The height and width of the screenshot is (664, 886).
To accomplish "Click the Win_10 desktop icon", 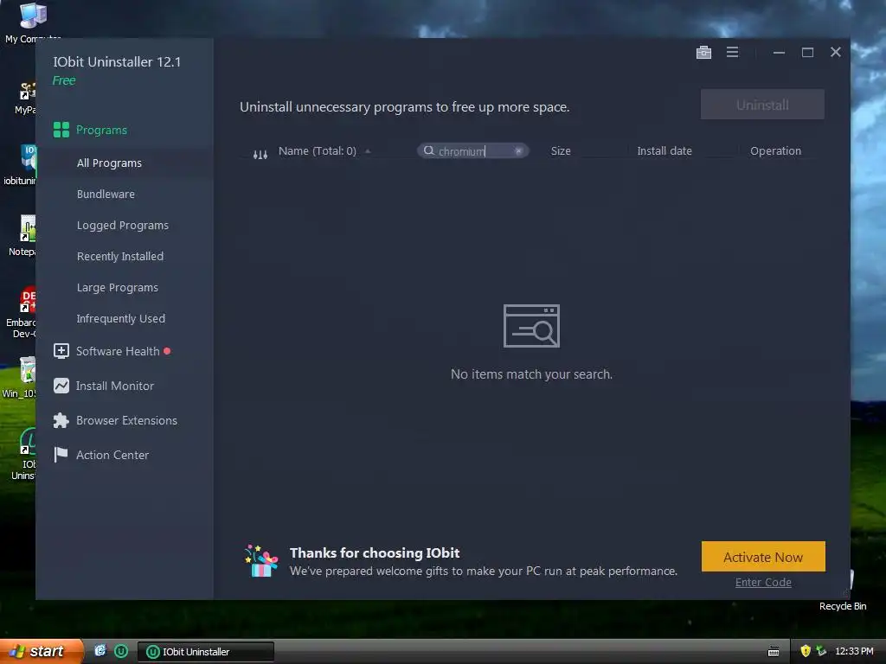I will point(21,377).
